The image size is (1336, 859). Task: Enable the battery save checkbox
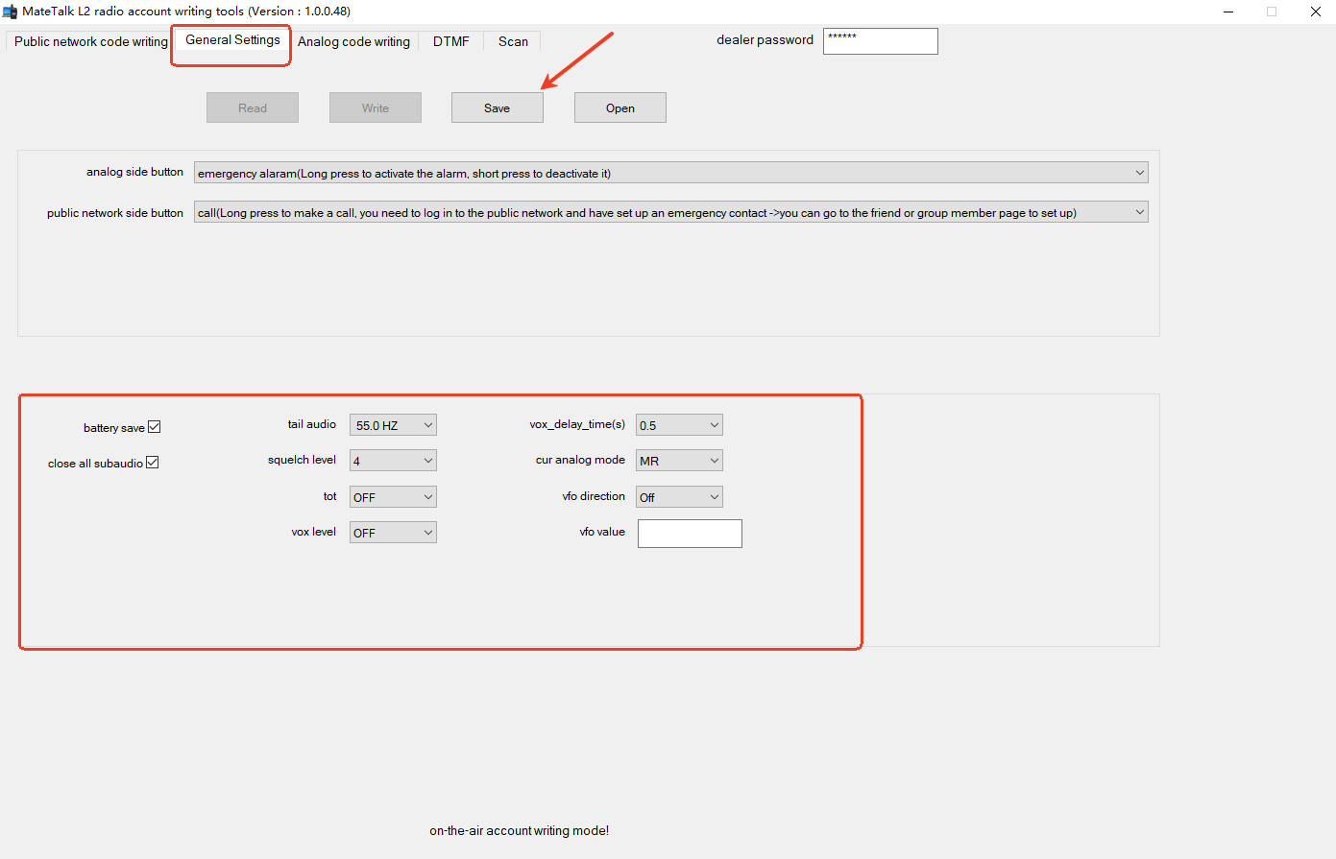[x=154, y=426]
